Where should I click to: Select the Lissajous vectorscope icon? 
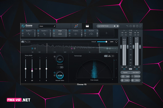click(113, 56)
